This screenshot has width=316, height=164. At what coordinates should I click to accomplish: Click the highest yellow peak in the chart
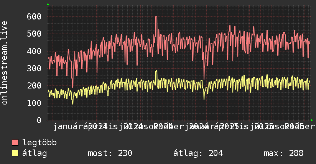tap(156, 71)
